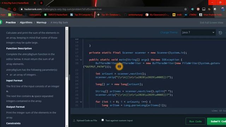The width and height of the screenshot is (226, 127).
Task: Open TARGET HackerRank bookmark
Action: [x=56, y=15]
